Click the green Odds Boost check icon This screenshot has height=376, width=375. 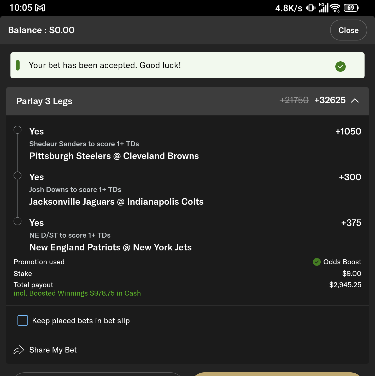point(317,262)
